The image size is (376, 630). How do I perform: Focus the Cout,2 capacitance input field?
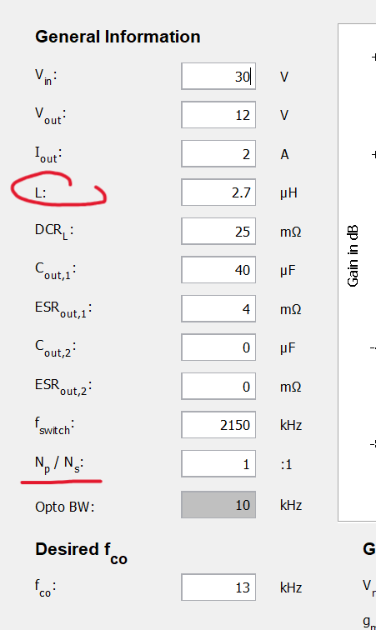click(x=218, y=347)
